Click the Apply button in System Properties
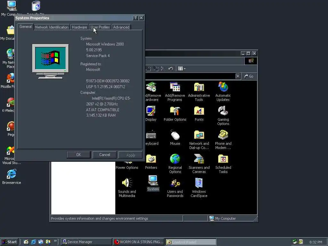Screen dimensions: 328x246 click(x=130, y=155)
